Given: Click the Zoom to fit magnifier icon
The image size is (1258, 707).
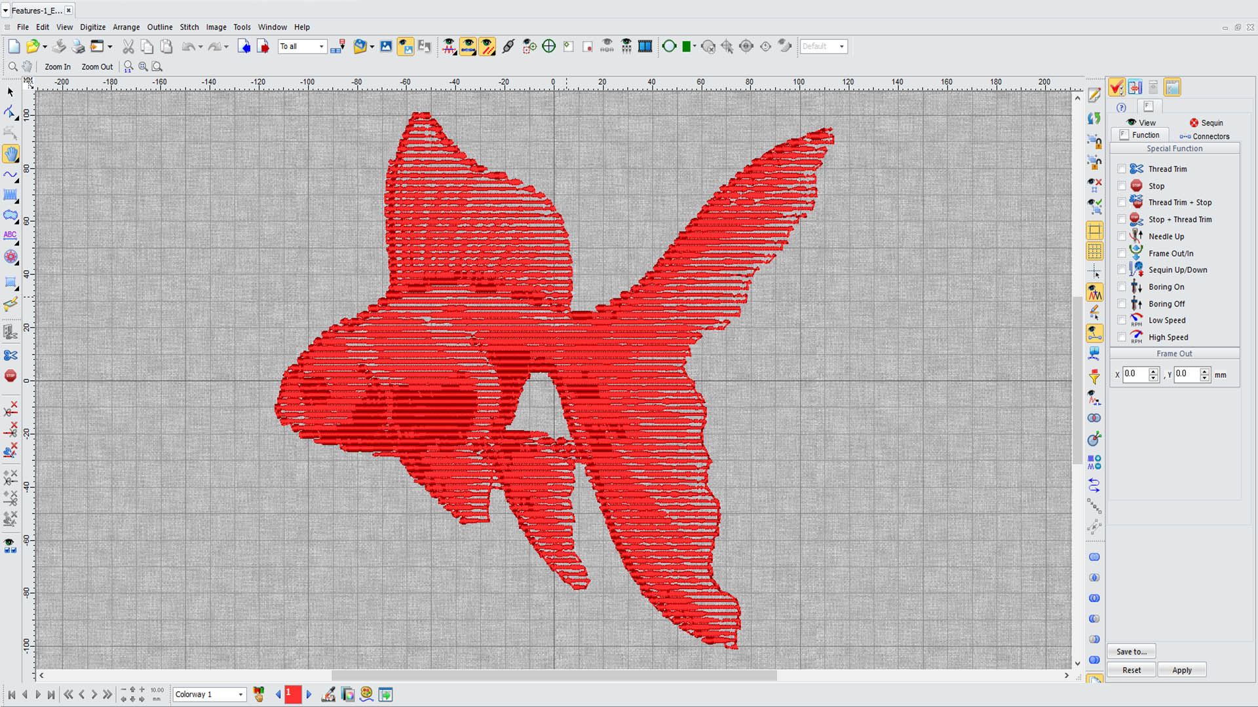Looking at the screenshot, I should click(157, 67).
